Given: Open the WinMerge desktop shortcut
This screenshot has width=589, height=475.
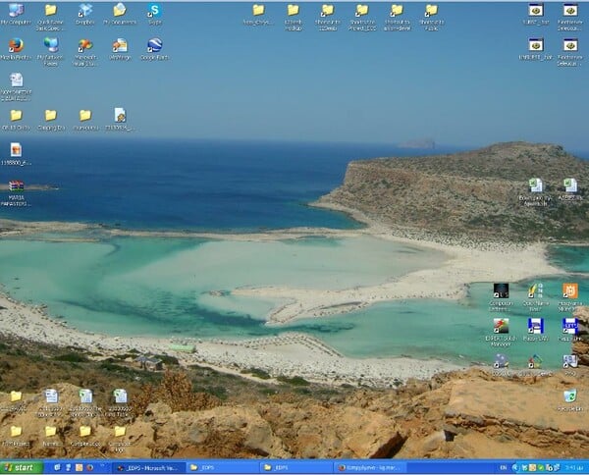Looking at the screenshot, I should [120, 46].
